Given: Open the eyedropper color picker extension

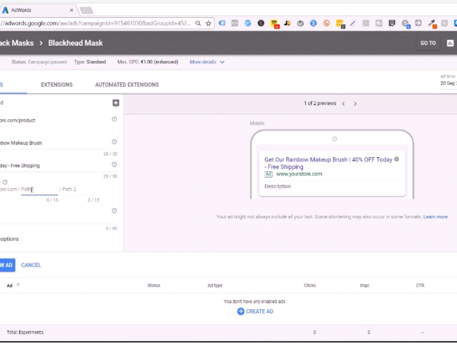Looking at the screenshot, I should pos(432,24).
